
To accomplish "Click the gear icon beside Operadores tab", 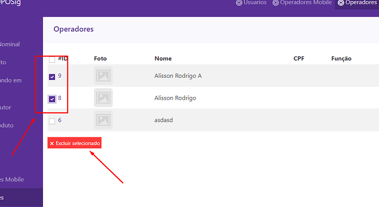I will 341,3.
